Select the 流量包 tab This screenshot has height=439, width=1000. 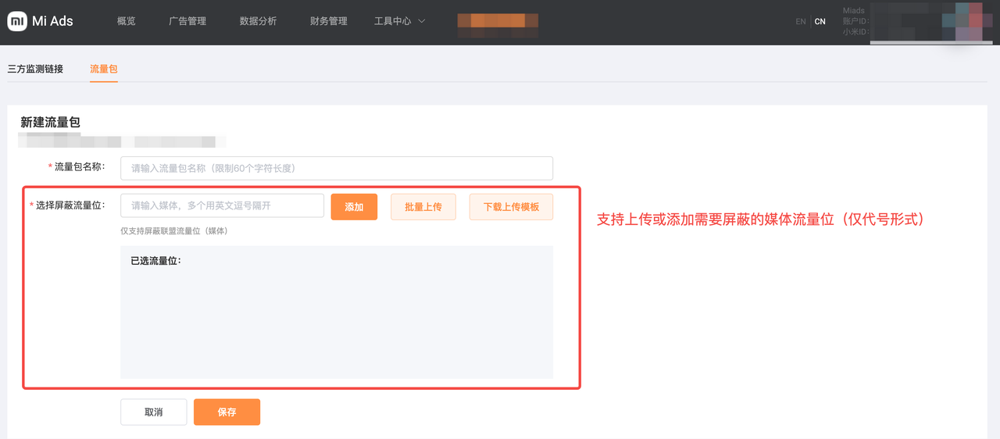coord(103,69)
